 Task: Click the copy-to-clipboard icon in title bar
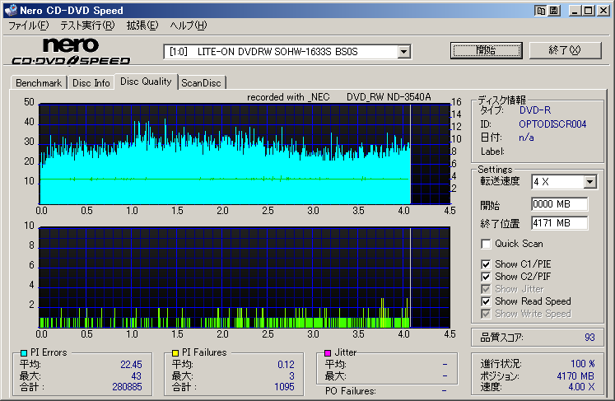coord(541,11)
